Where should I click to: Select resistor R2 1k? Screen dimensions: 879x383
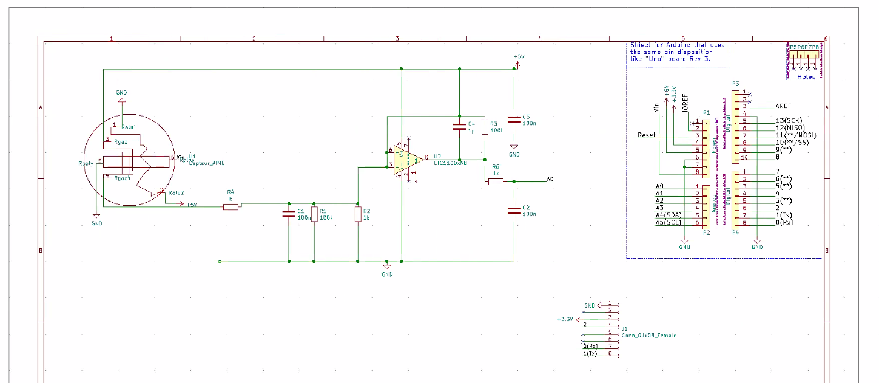pos(358,214)
